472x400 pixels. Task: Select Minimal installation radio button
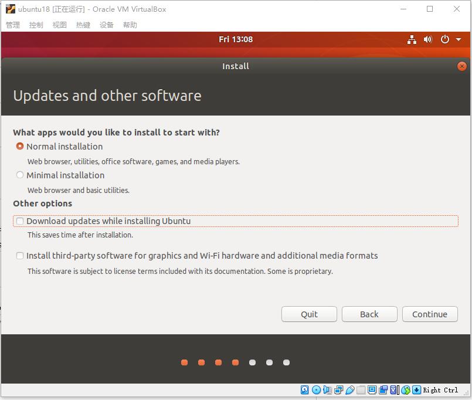click(x=20, y=175)
